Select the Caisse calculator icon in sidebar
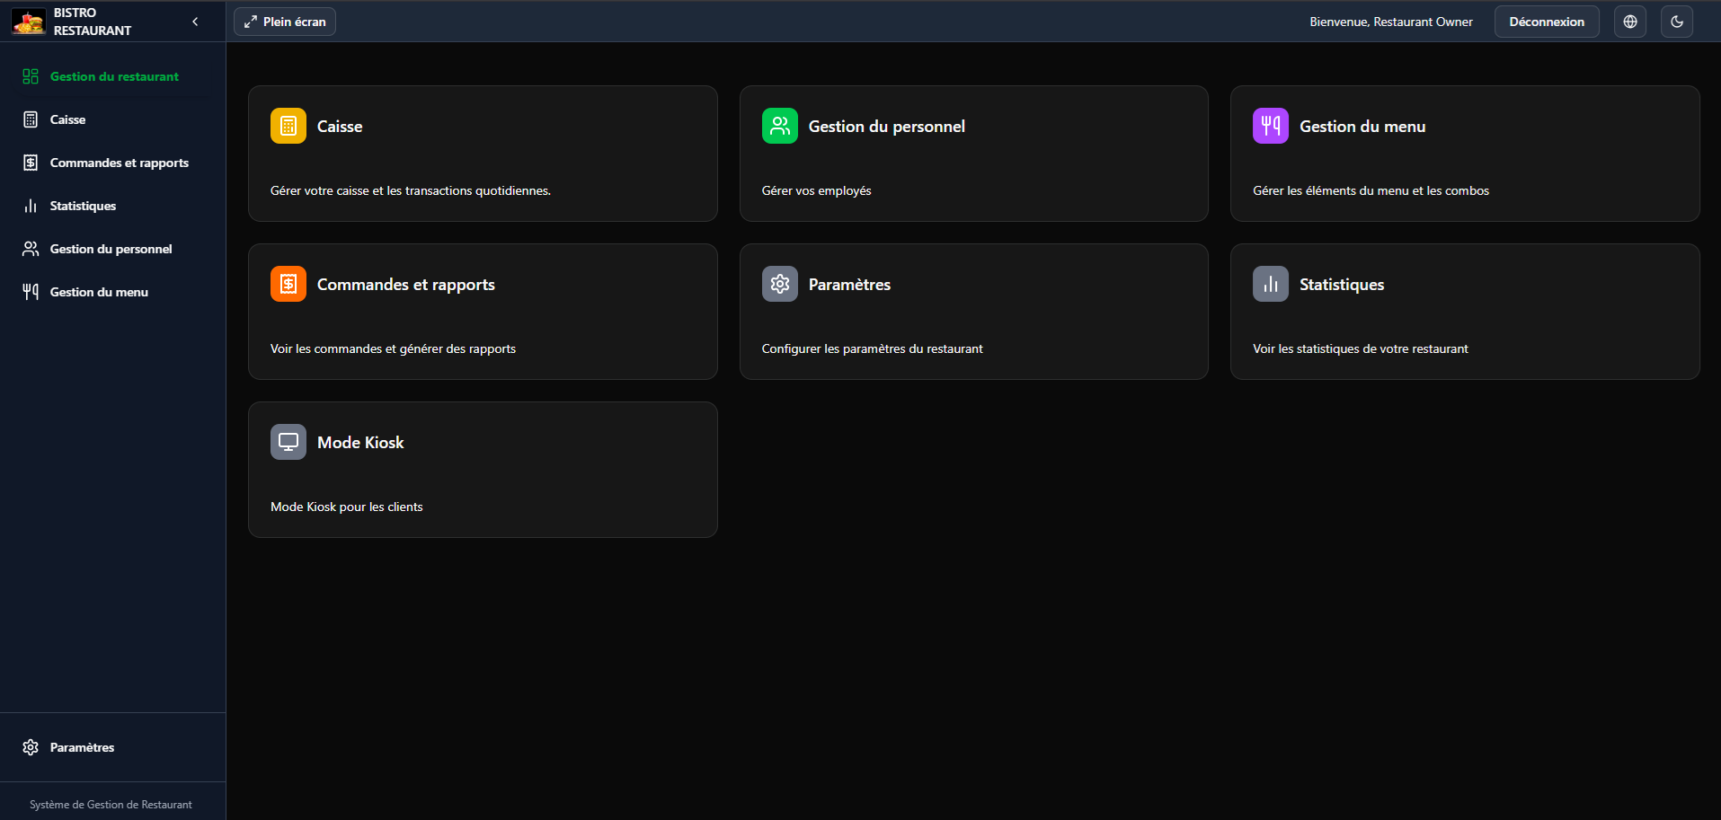1721x820 pixels. tap(30, 119)
